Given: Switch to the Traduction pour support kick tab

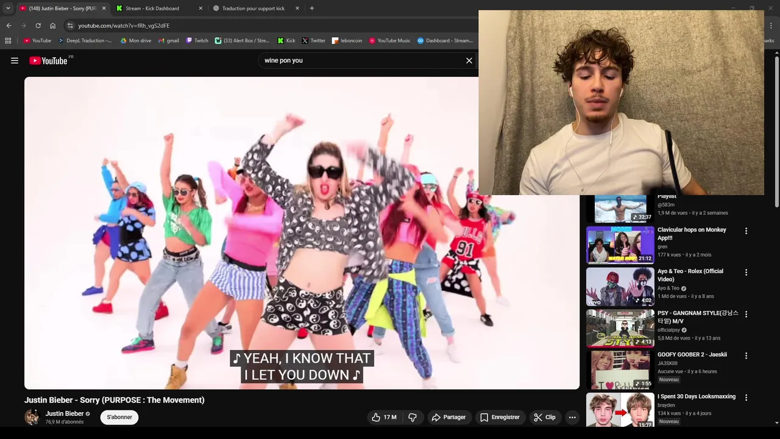Looking at the screenshot, I should (x=255, y=9).
